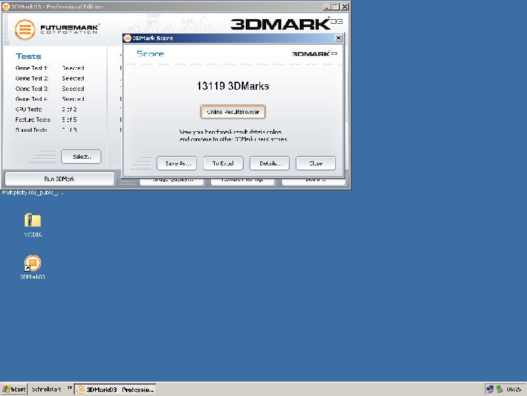
Task: Click the Game Test 4 row label
Action: coord(31,99)
